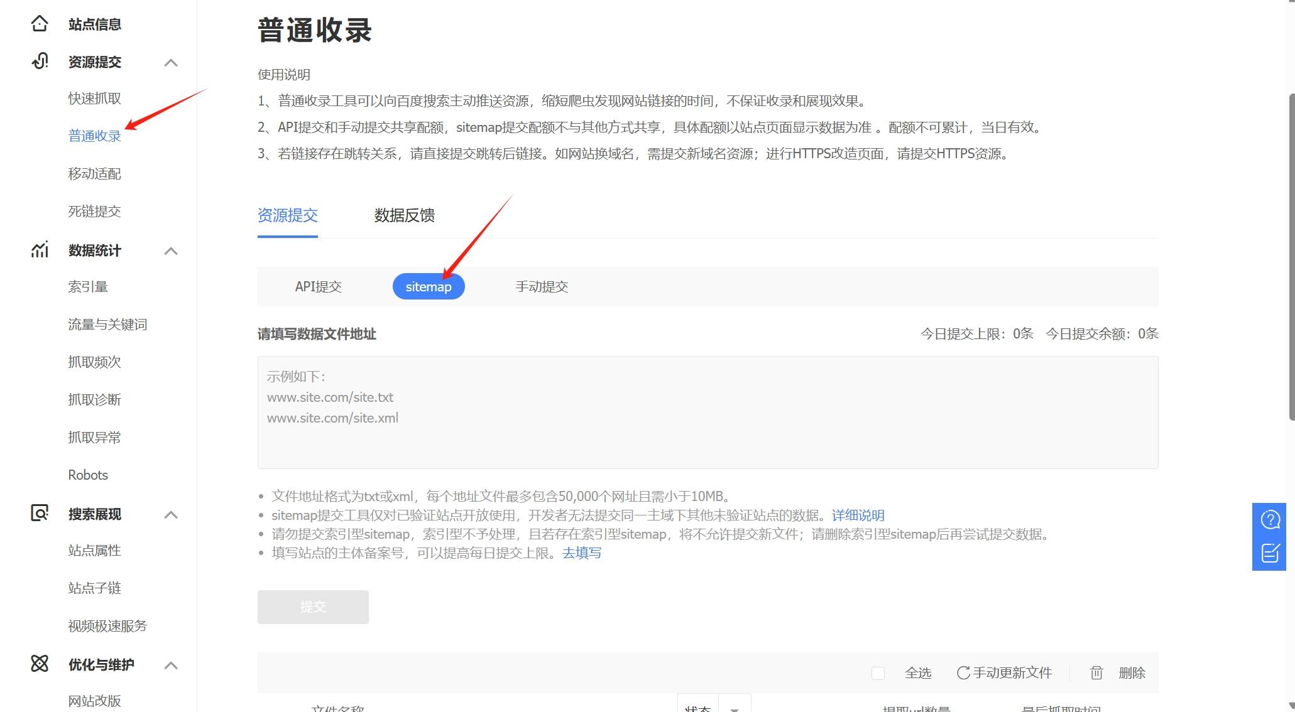The height and width of the screenshot is (712, 1295).
Task: Click the home icon beside 站点信息
Action: (x=40, y=24)
